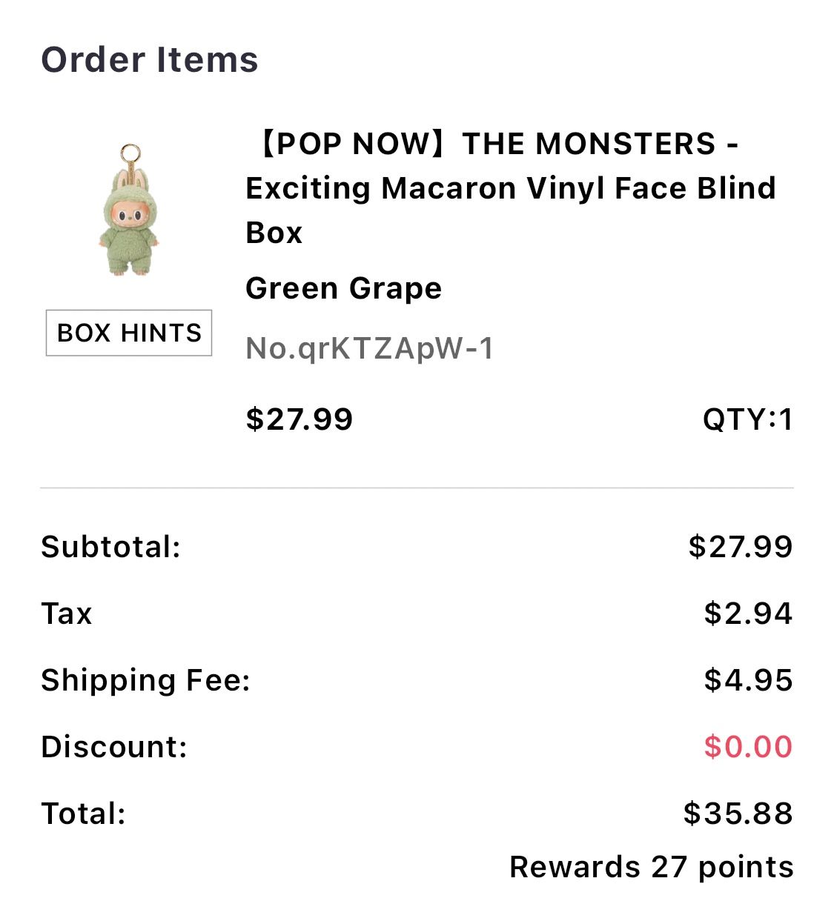The image size is (834, 921).
Task: Tap the $2.94 tax amount
Action: tap(747, 614)
